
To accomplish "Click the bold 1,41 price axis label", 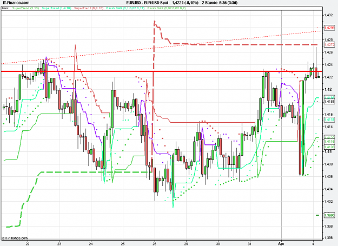I will (x=327, y=151).
